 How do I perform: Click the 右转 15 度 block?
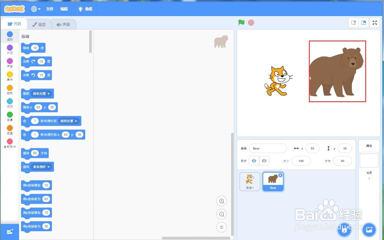point(36,62)
